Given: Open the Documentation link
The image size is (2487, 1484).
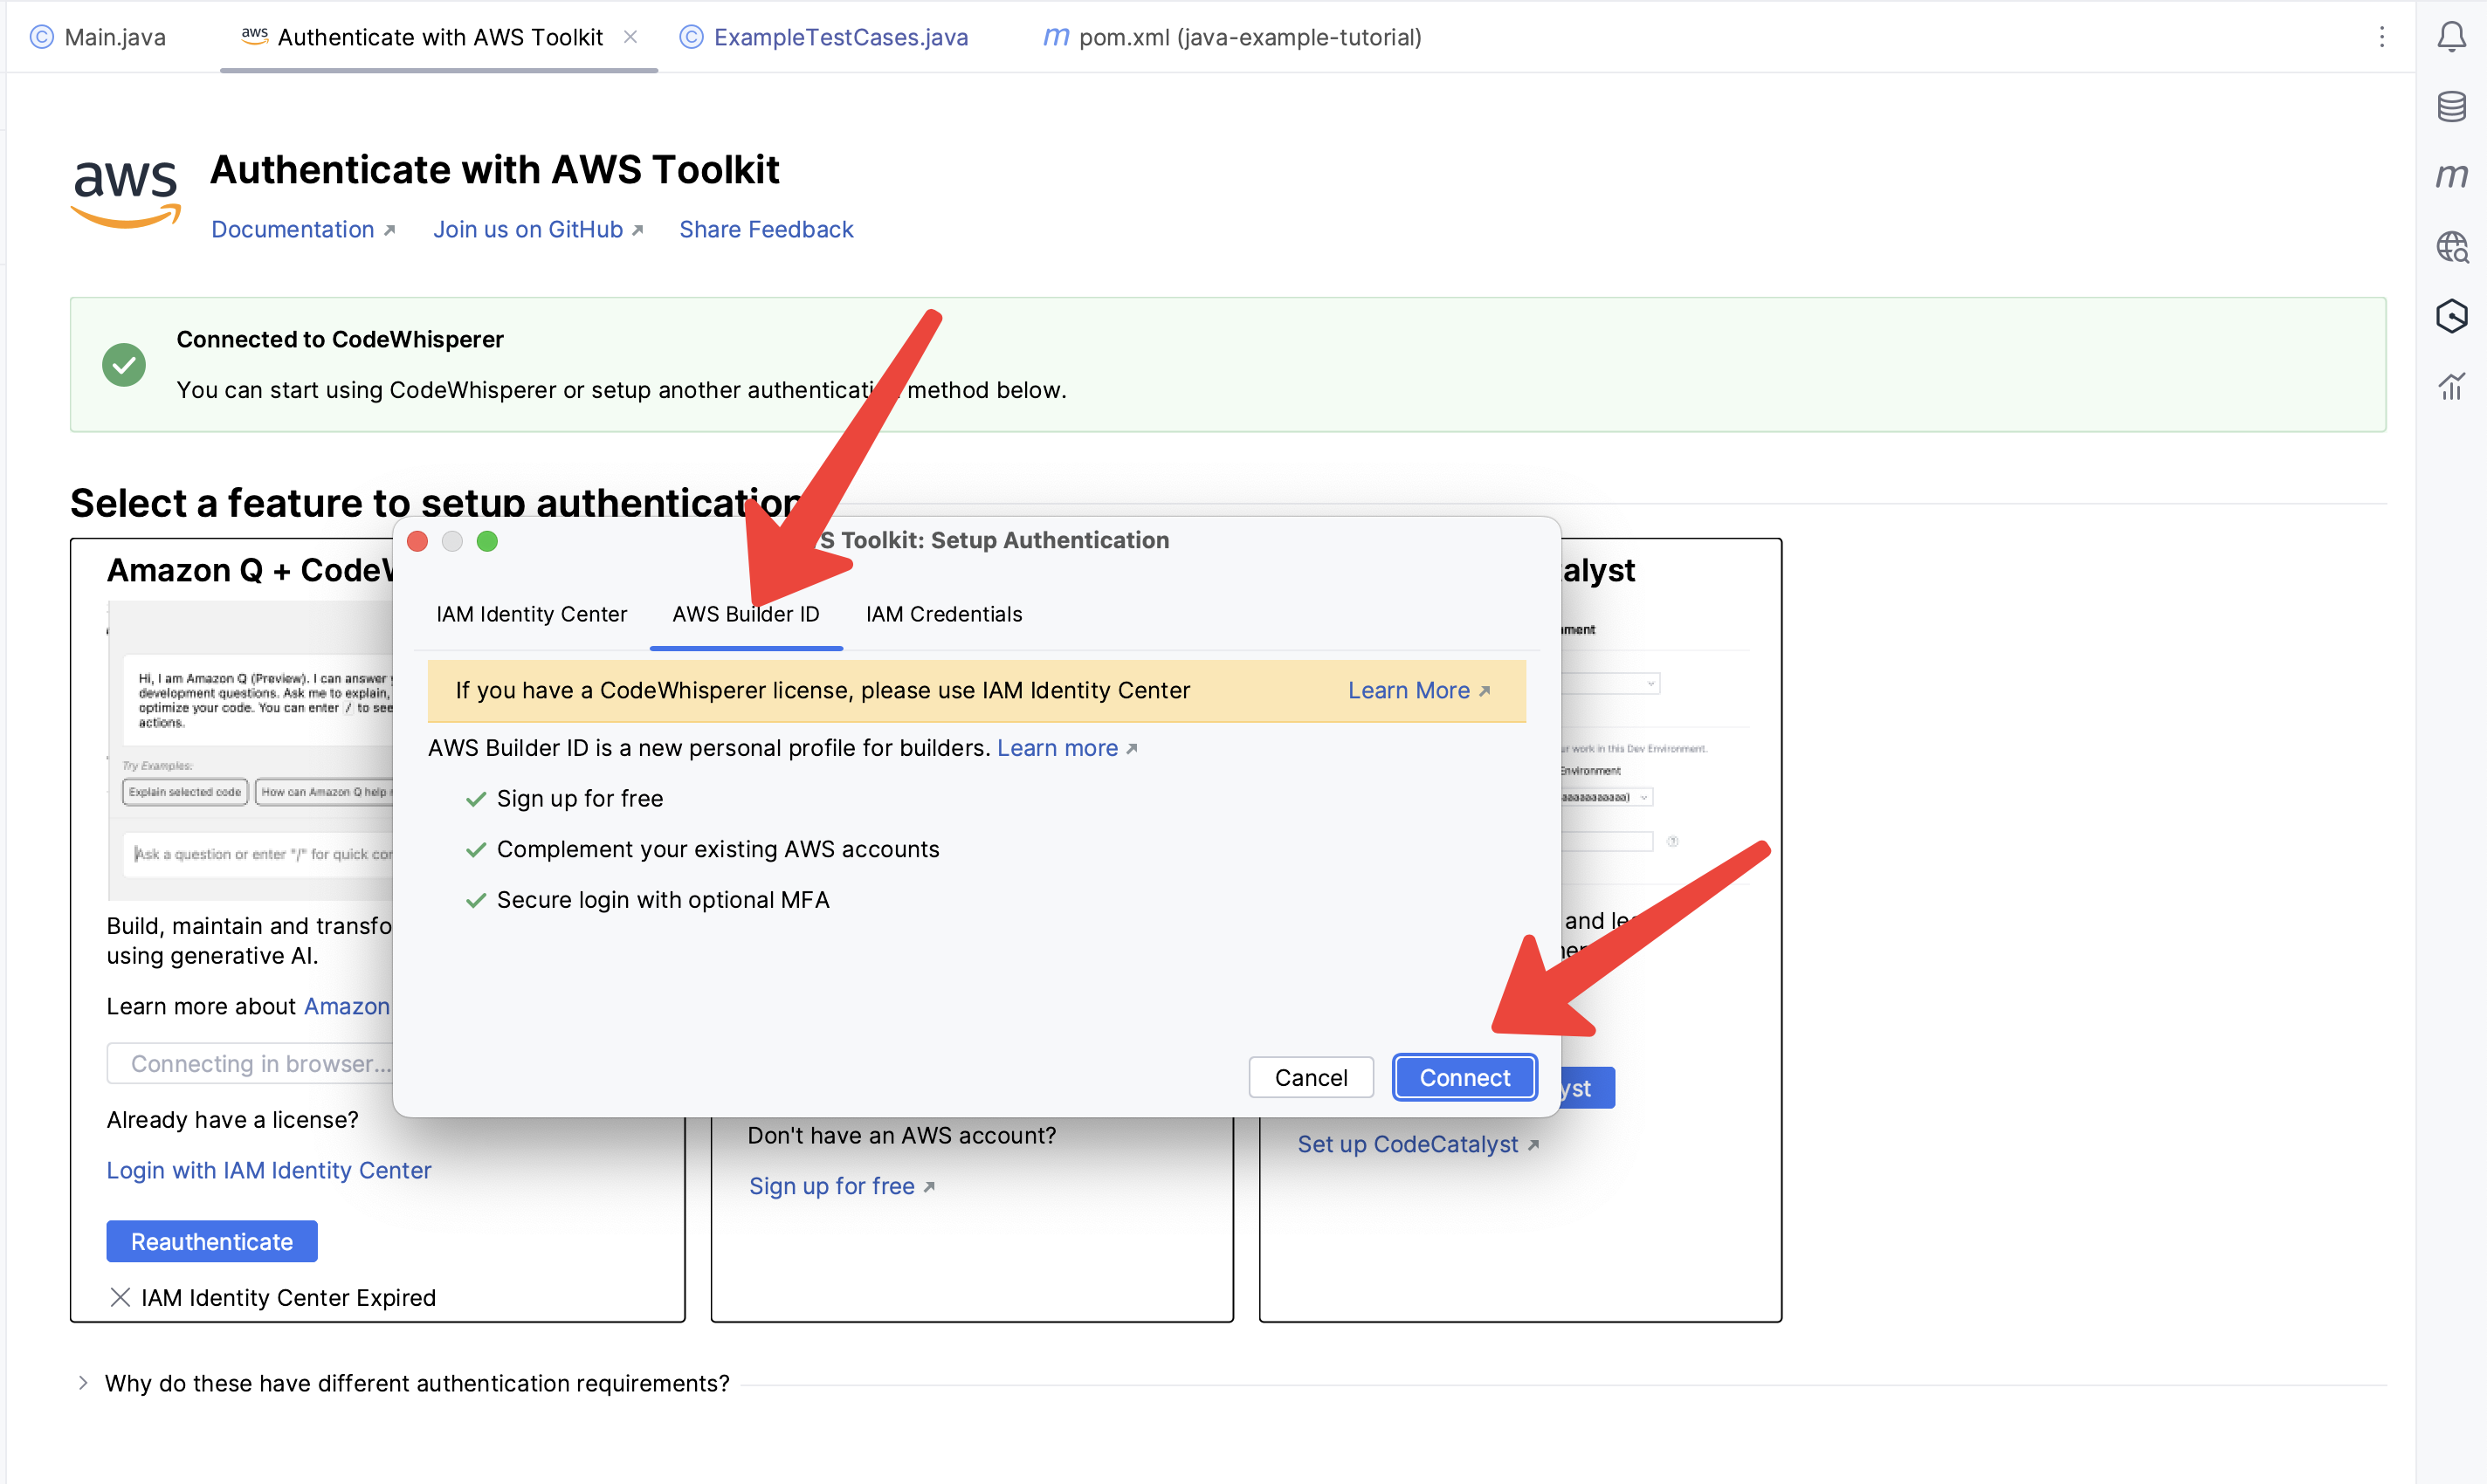Looking at the screenshot, I should 303,230.
